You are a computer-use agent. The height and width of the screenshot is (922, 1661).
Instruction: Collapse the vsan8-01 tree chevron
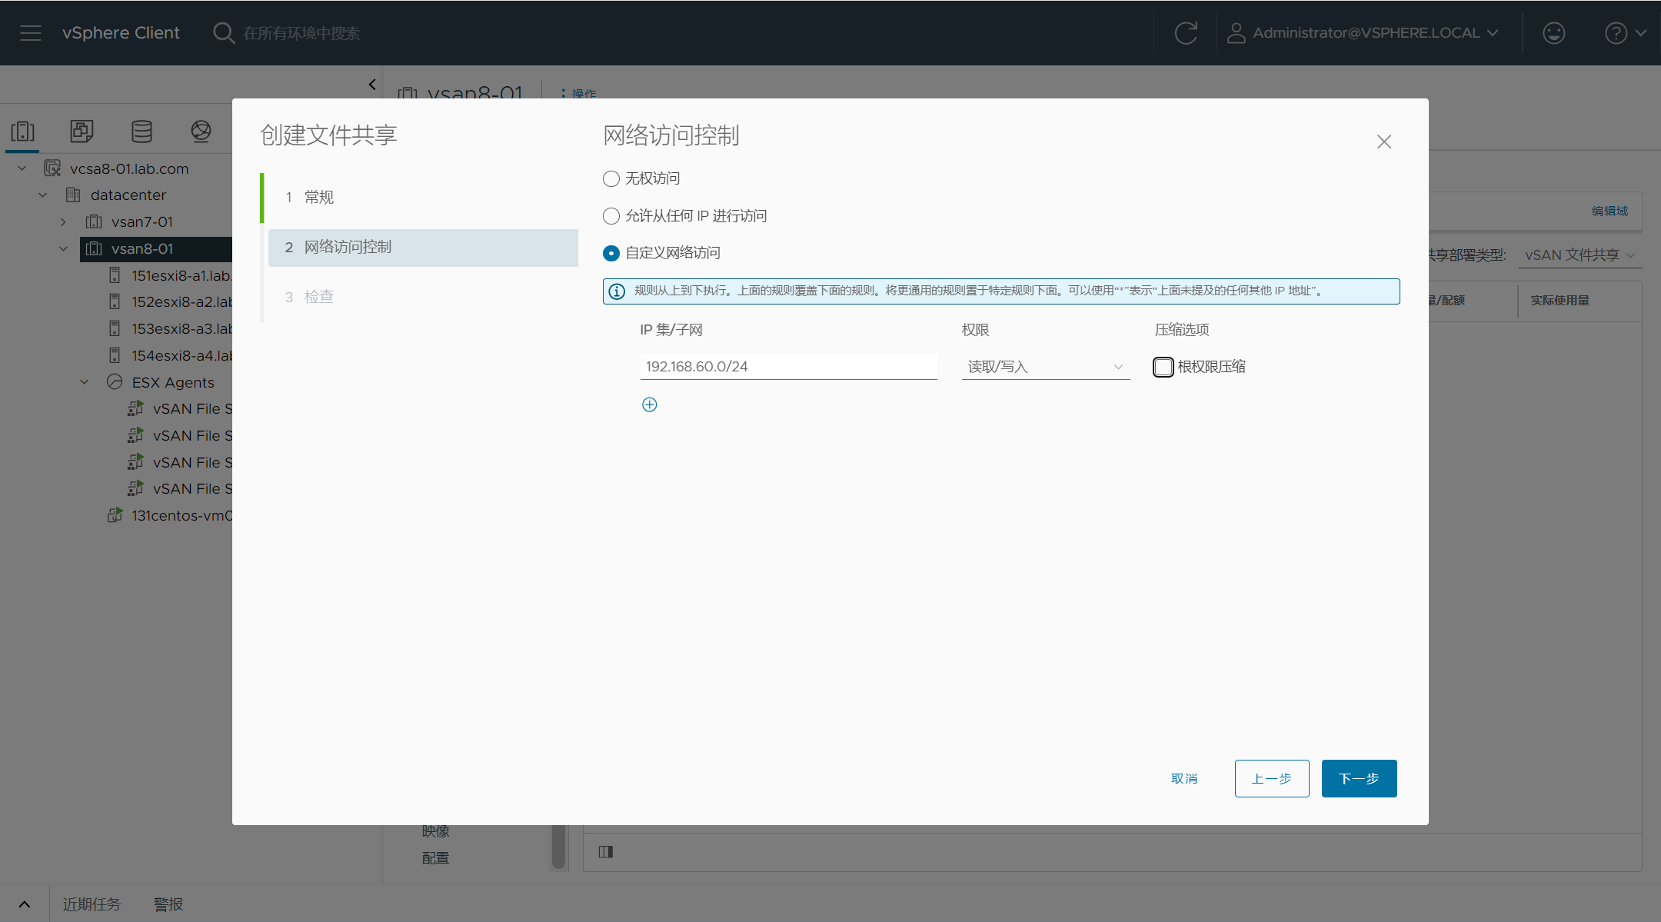click(63, 248)
